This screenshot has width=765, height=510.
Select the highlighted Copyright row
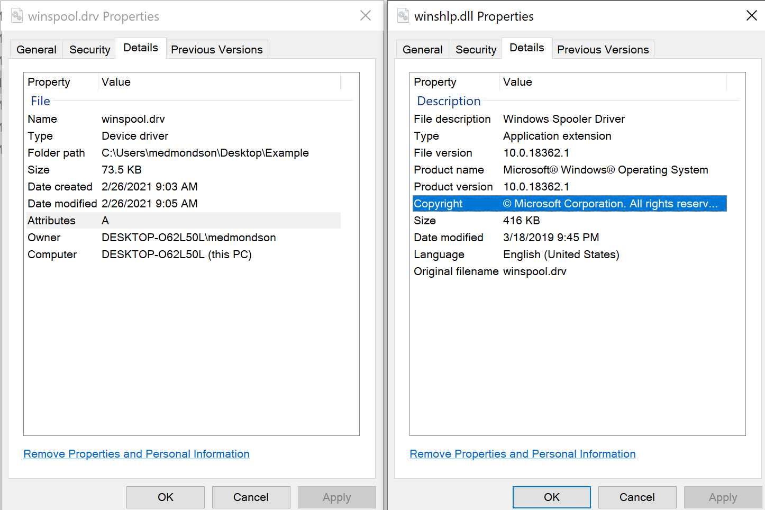point(569,204)
